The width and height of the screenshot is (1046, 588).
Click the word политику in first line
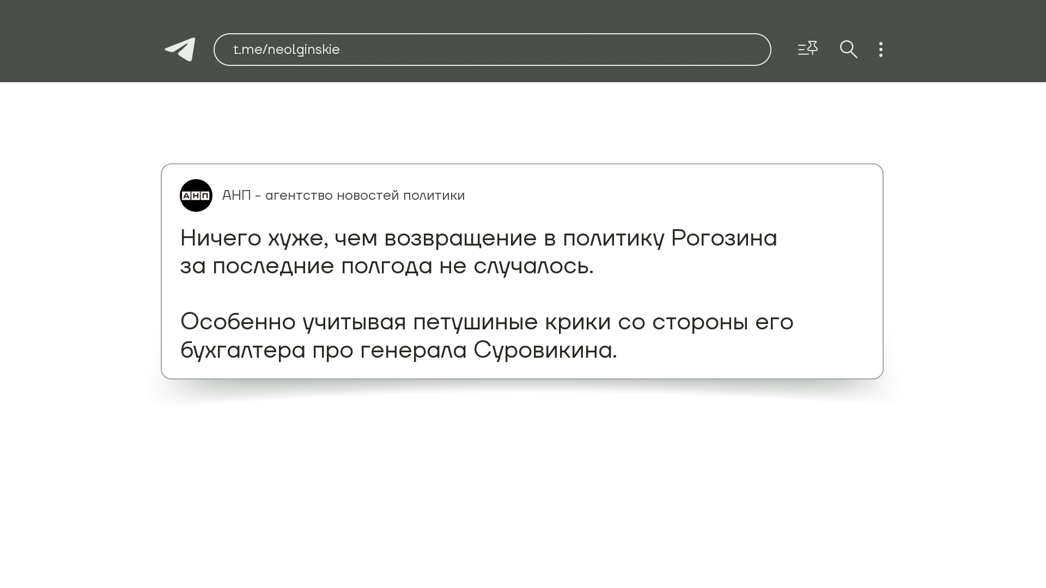coord(613,238)
